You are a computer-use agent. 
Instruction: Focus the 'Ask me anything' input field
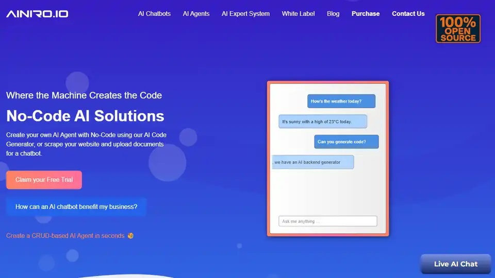(x=328, y=221)
